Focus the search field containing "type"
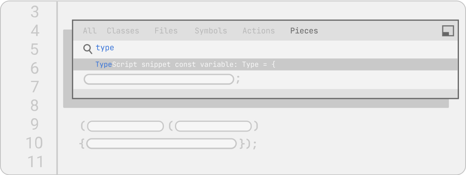The height and width of the screenshot is (175, 466). pos(237,48)
